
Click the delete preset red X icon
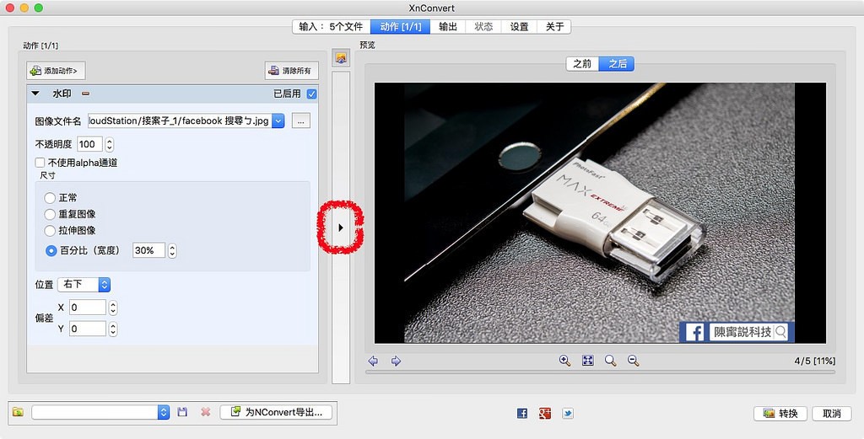point(206,411)
